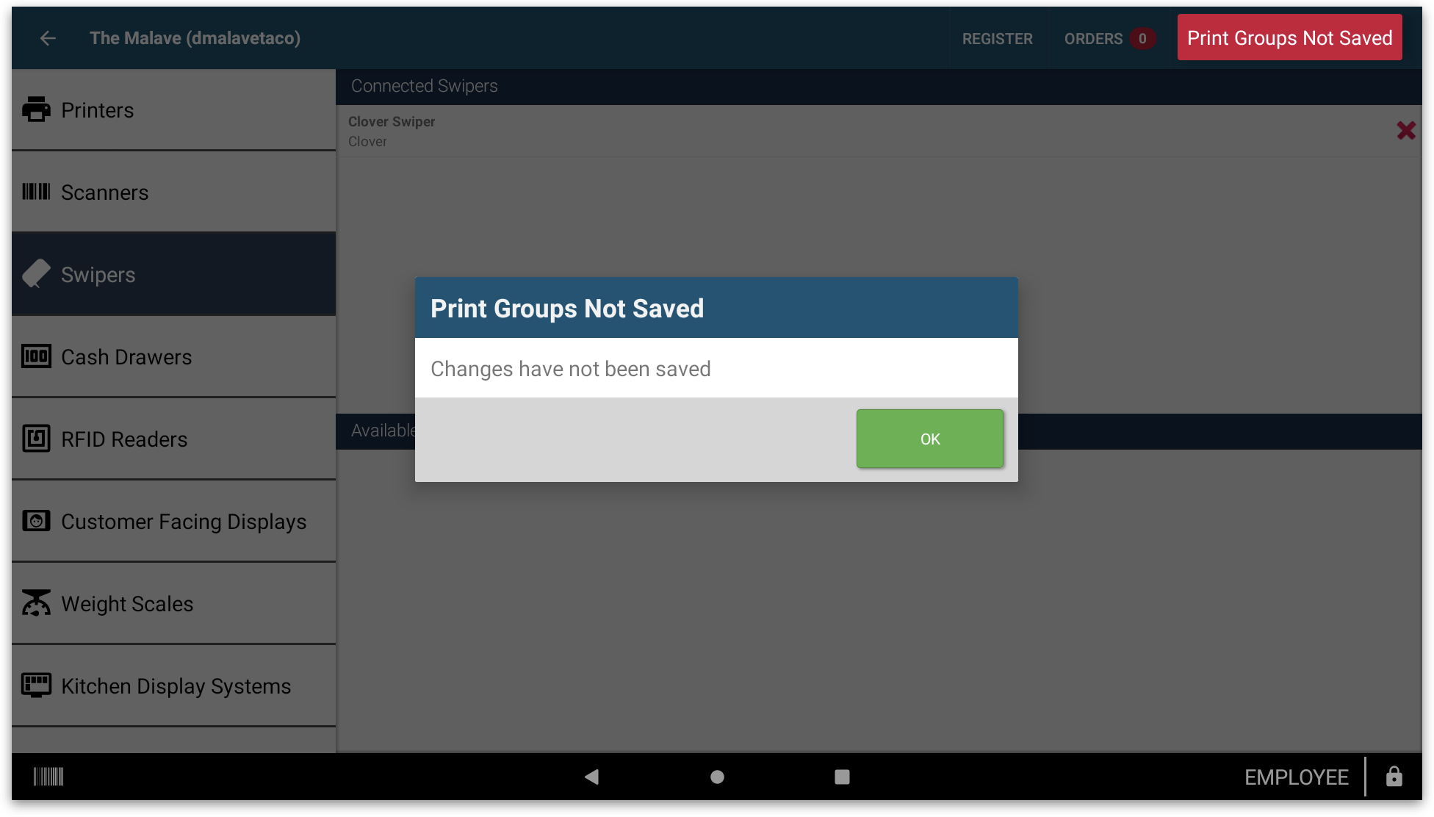This screenshot has width=1434, height=817.
Task: Click the red Print Groups Not Saved button
Action: 1289,37
